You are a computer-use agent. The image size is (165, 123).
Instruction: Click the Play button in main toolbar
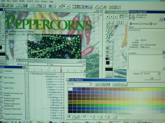[x=68, y=6]
